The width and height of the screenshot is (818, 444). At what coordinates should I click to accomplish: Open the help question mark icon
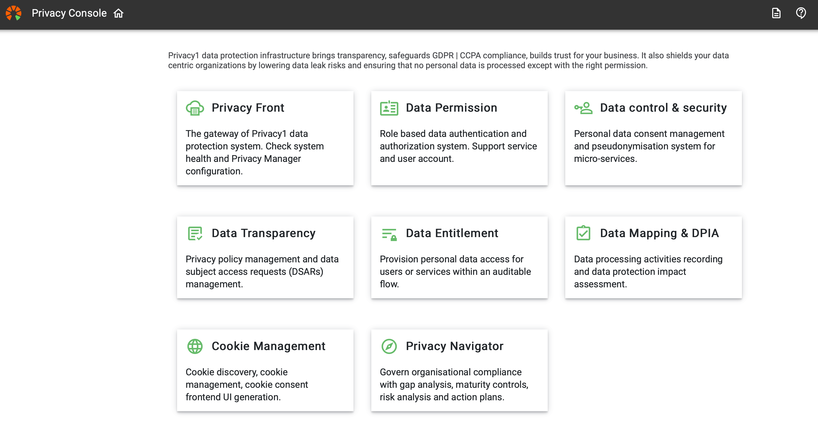(801, 13)
